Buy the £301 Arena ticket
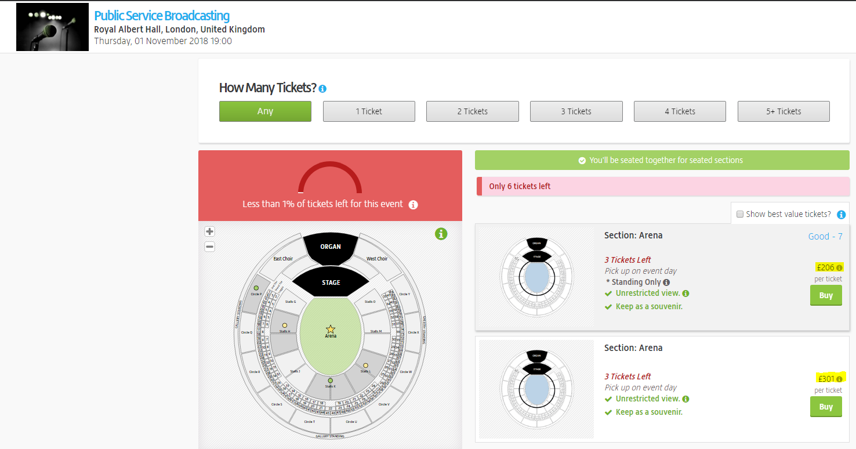Viewport: 856px width, 449px height. coord(826,407)
